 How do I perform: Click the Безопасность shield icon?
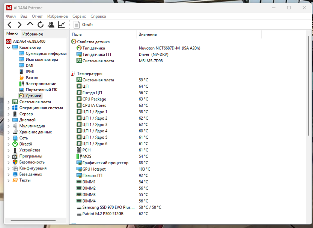pyautogui.click(x=15, y=162)
